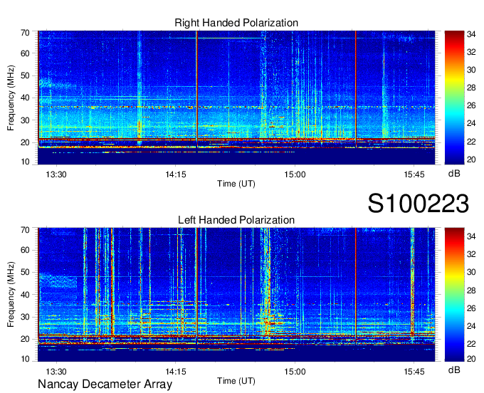Click the 'Right Handed Polarization' plot title

[236, 23]
